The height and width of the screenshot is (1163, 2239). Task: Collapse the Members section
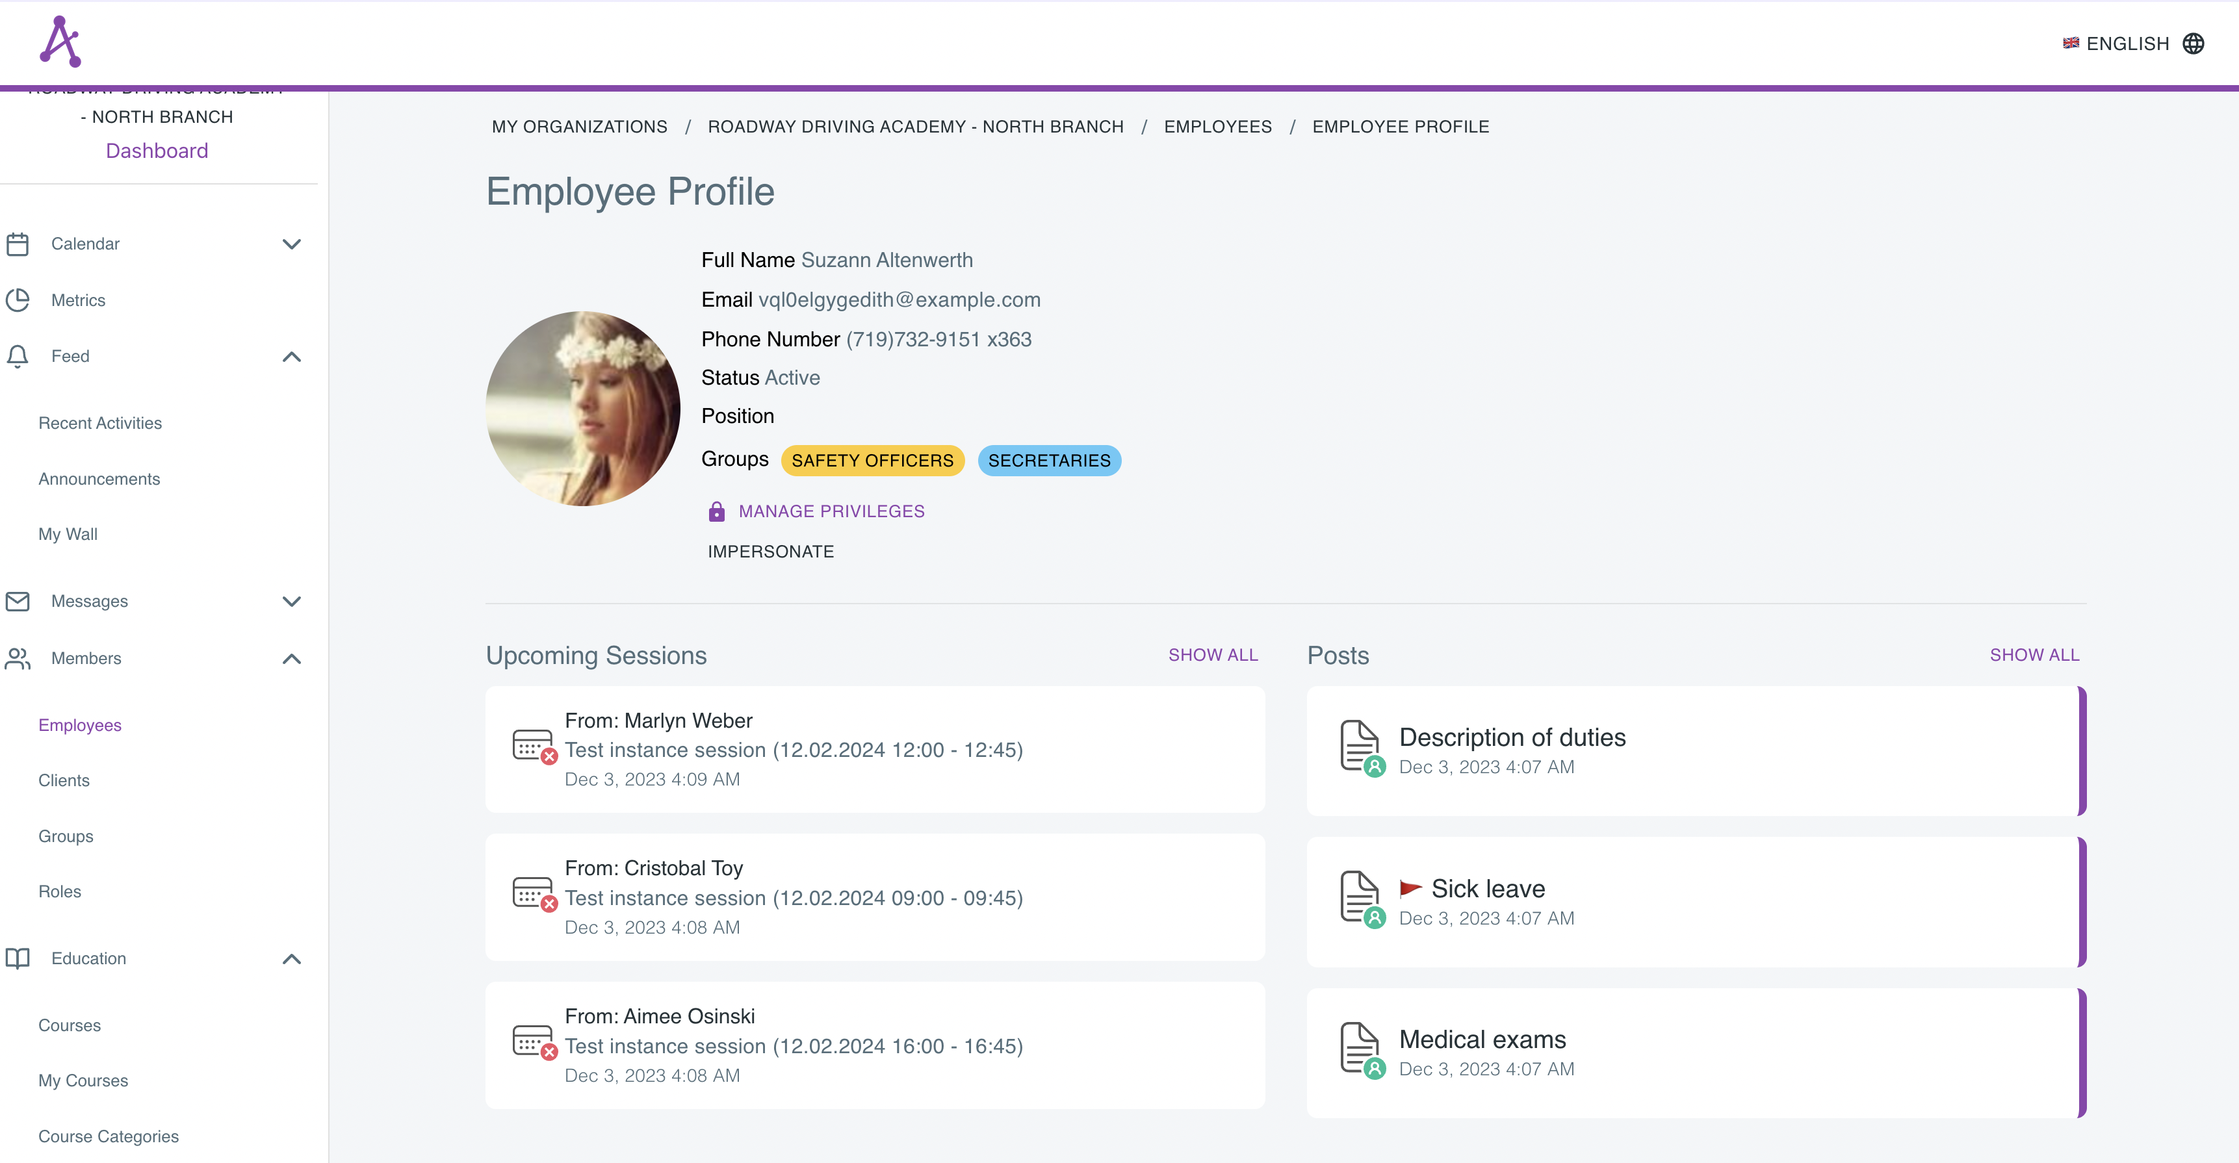292,659
